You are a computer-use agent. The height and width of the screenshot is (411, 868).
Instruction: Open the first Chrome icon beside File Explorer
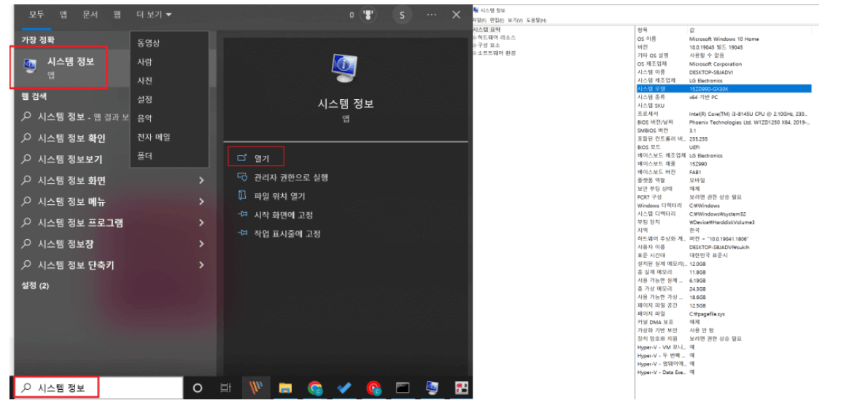pos(315,388)
